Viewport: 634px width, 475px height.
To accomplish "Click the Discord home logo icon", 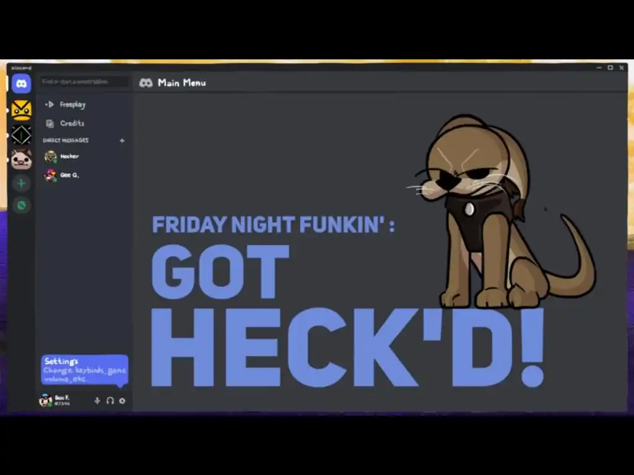I will (22, 83).
